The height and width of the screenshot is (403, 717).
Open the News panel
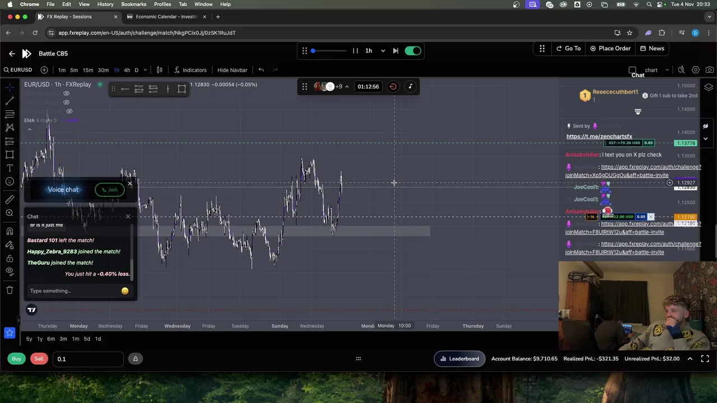(x=652, y=49)
